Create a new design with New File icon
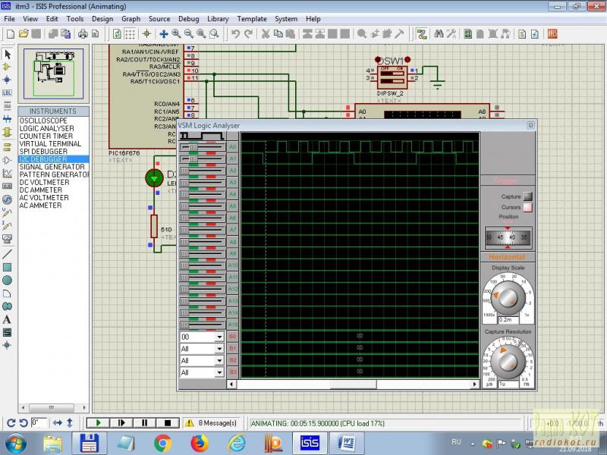Screen dimensions: 607x455 coord(11,34)
